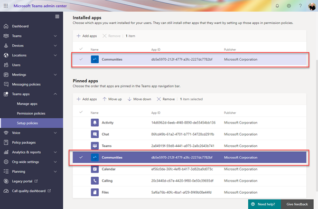Expand the Meetings menu chevron

[x=55, y=74]
